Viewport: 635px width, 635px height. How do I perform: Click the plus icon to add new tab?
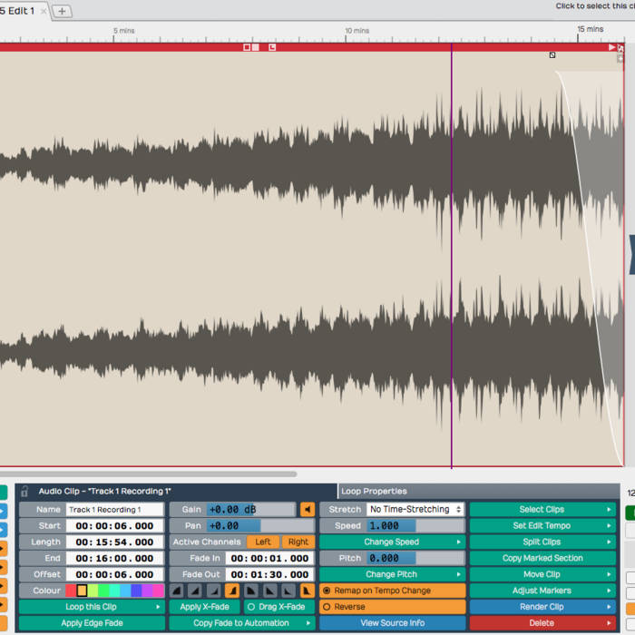point(62,11)
